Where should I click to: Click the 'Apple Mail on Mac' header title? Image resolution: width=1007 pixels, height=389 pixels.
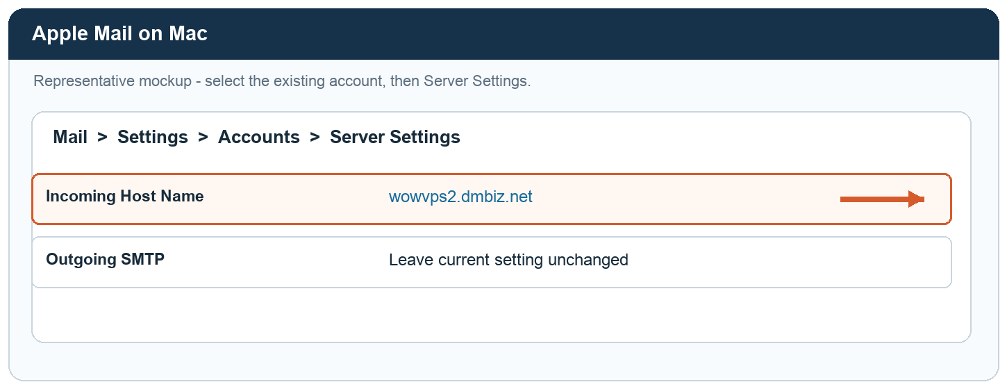pyautogui.click(x=119, y=33)
